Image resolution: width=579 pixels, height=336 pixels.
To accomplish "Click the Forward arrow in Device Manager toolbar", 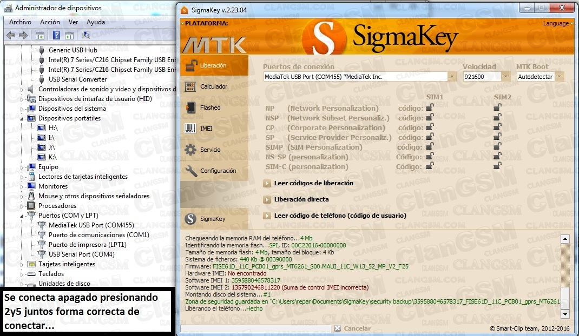I will [x=23, y=36].
